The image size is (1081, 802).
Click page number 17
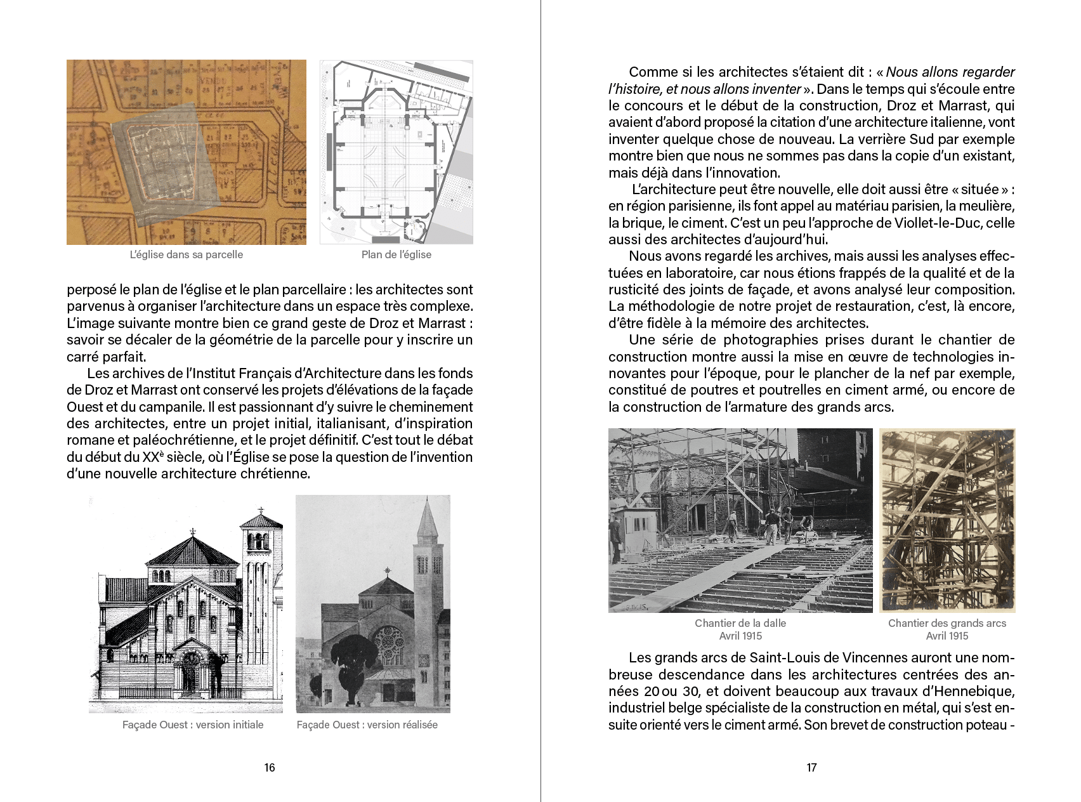click(811, 768)
